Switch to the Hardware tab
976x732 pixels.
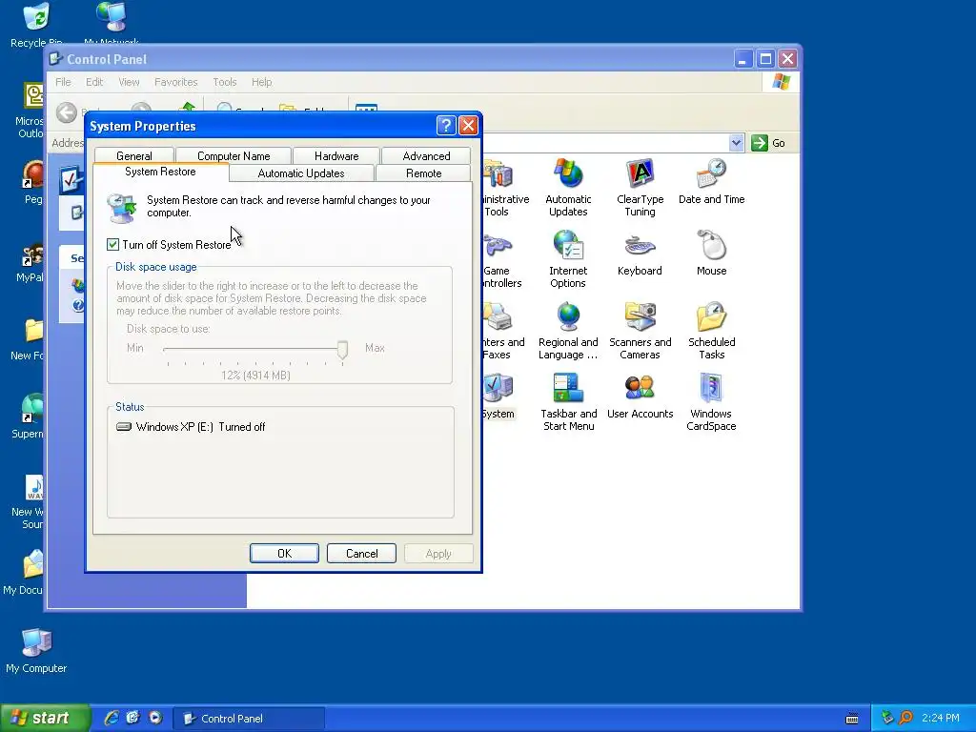(336, 155)
